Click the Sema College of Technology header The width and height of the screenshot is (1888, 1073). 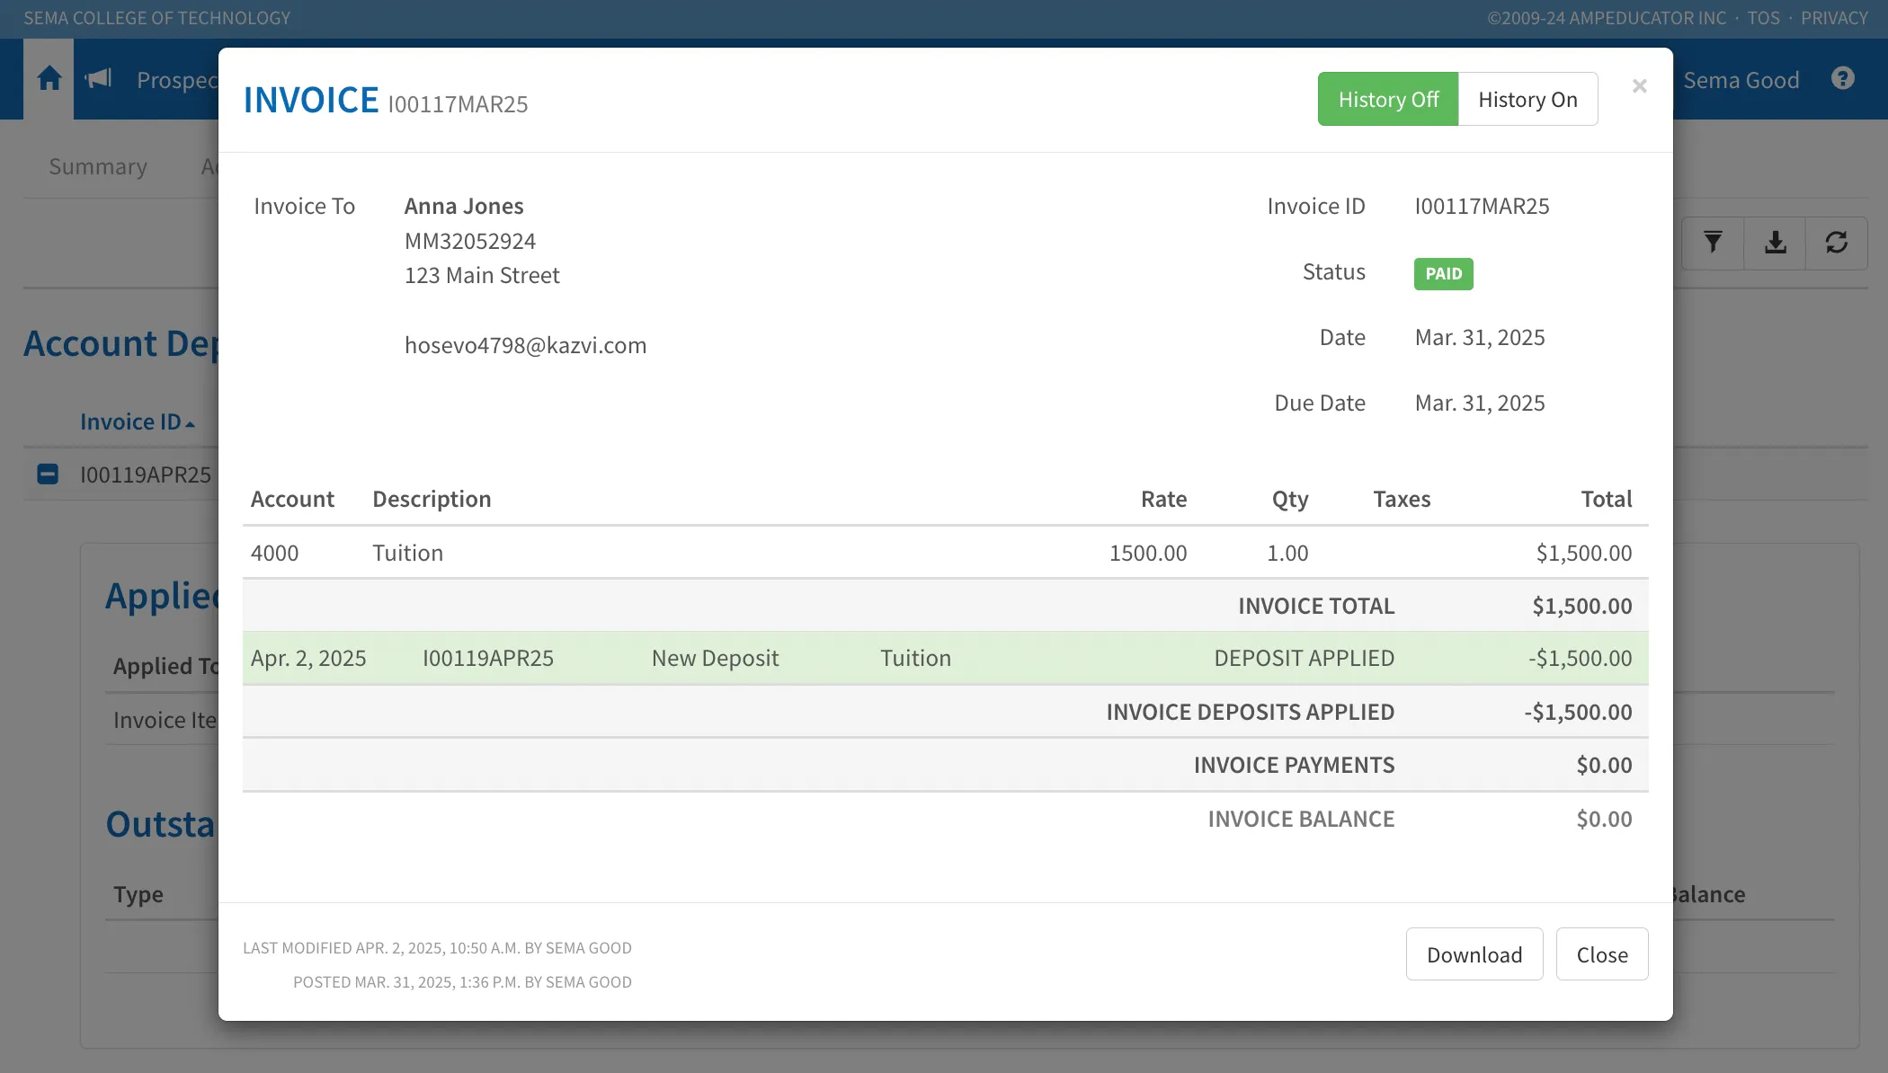[157, 18]
